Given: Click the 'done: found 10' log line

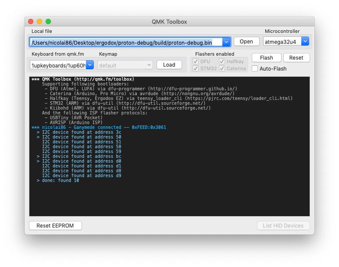Looking at the screenshot, I should coord(61,180).
